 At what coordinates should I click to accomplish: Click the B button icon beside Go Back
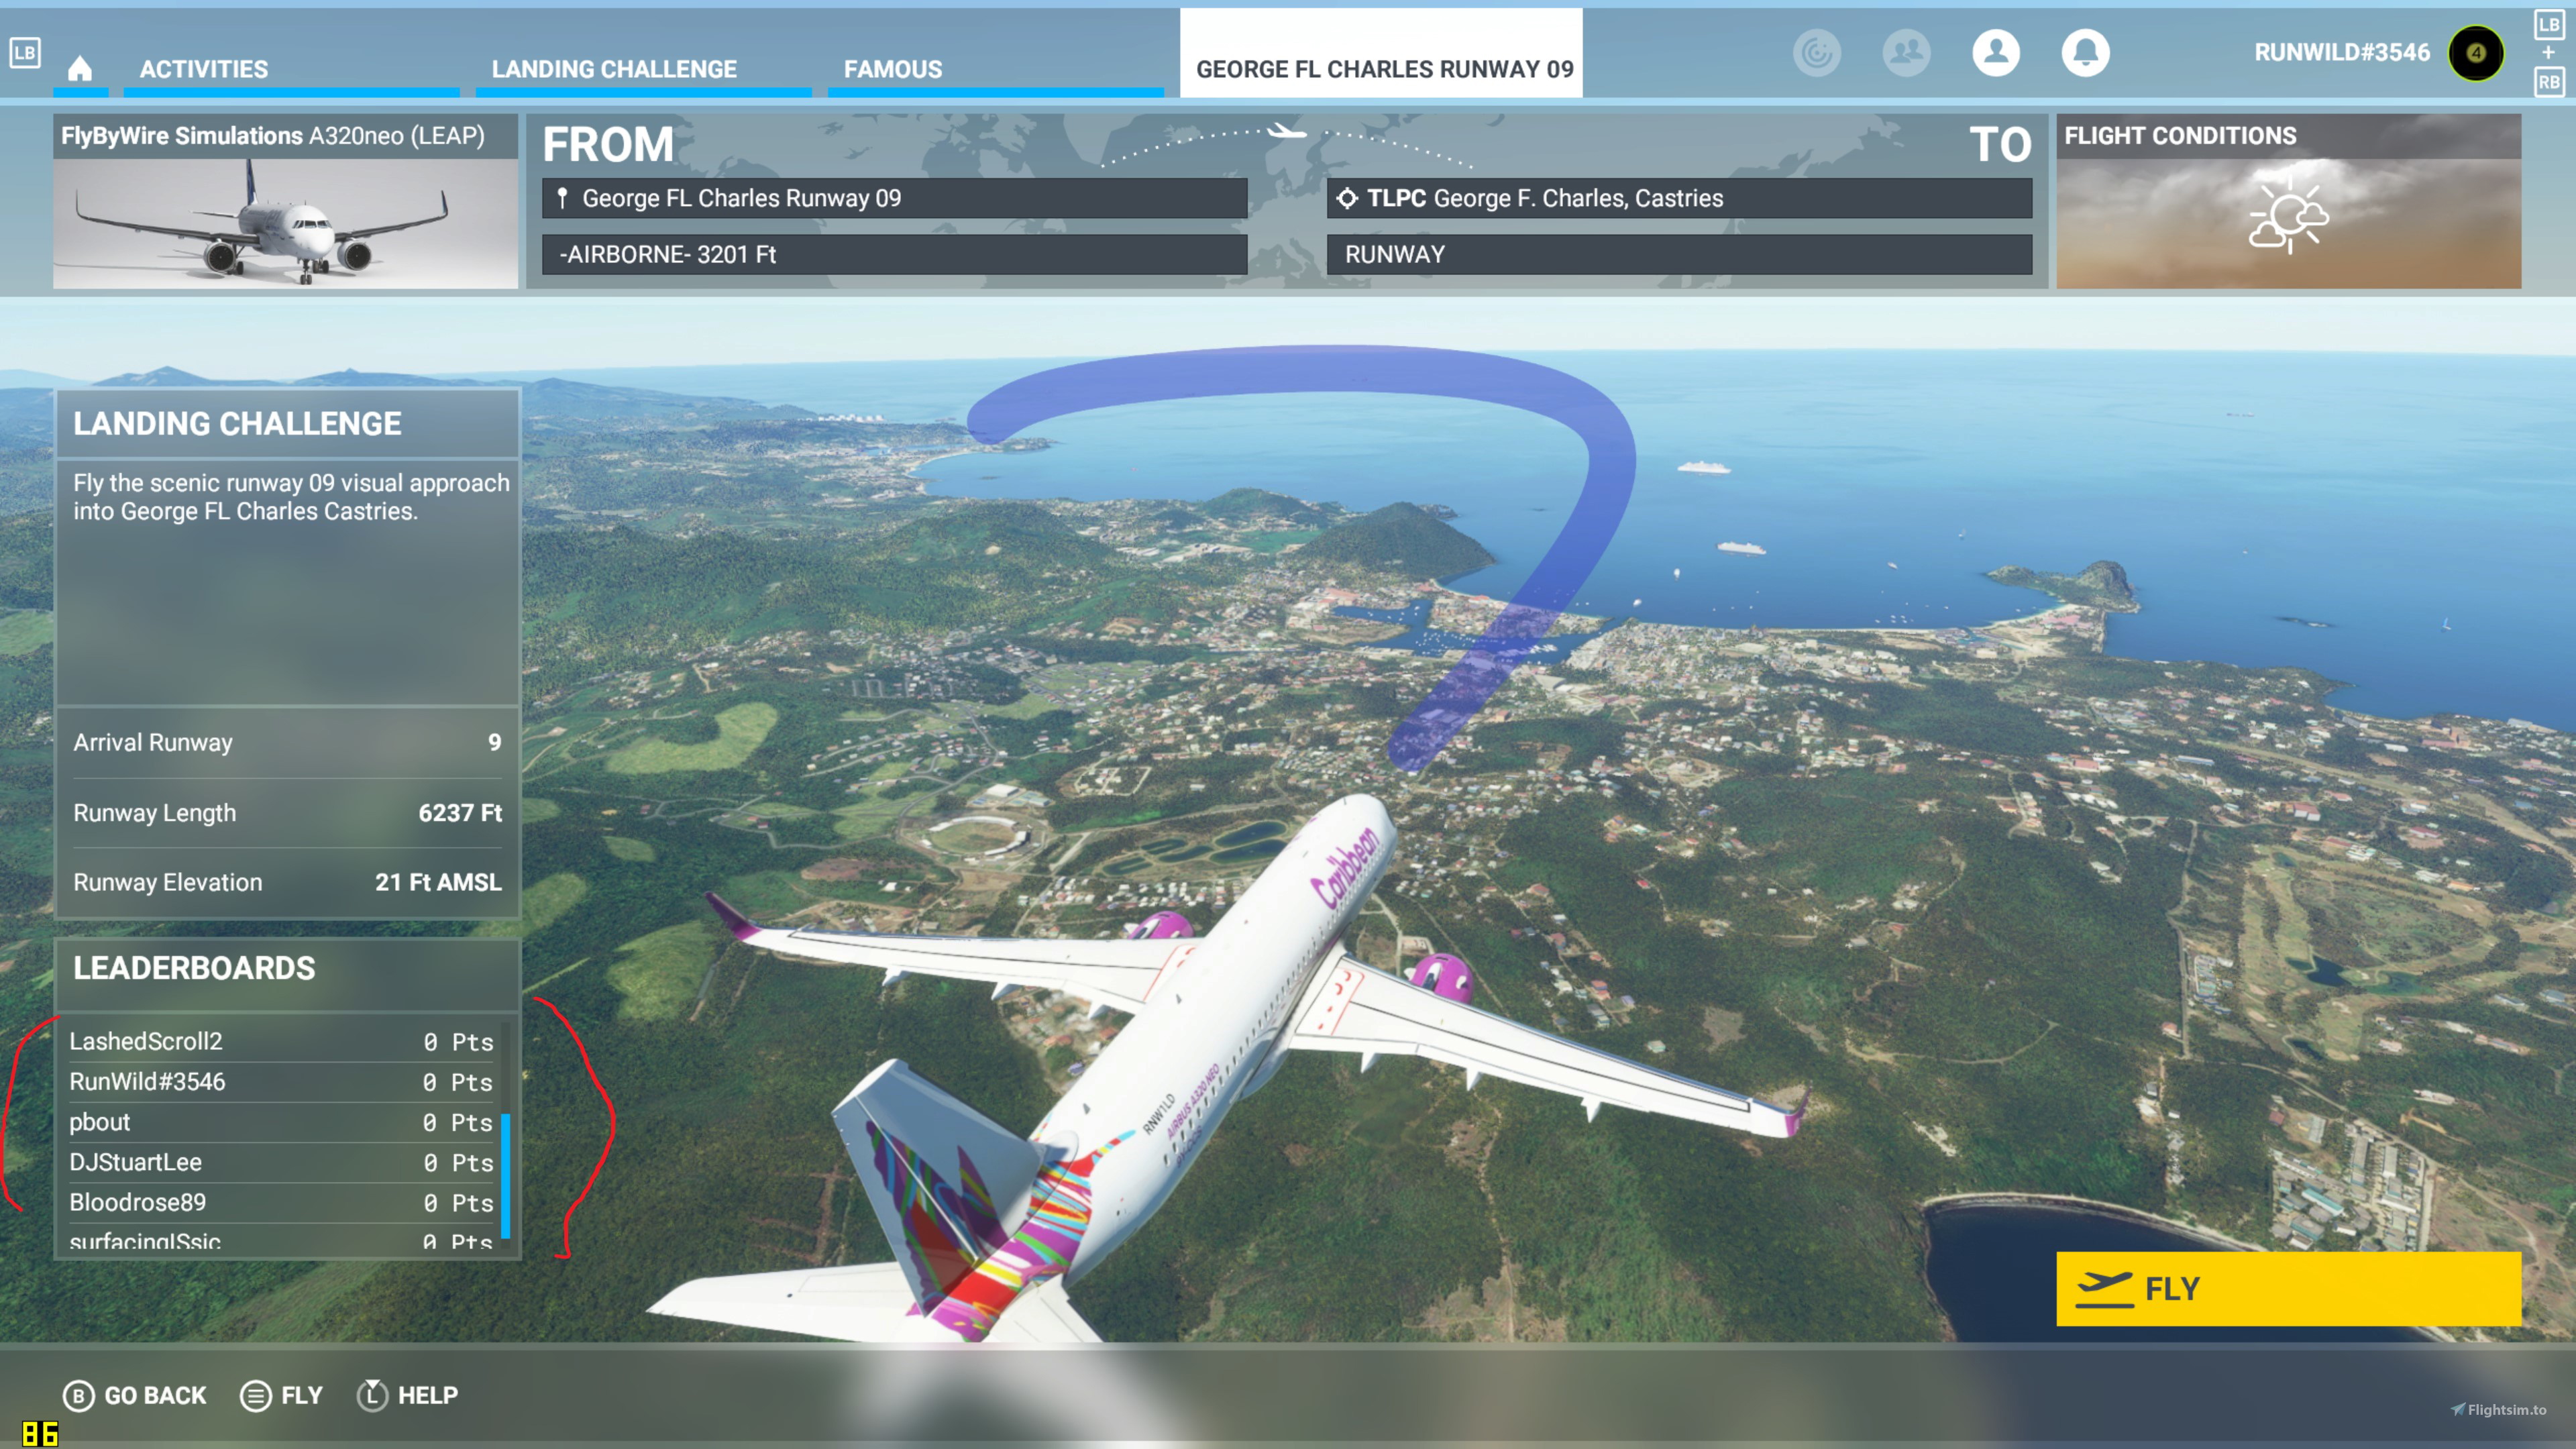coord(78,1395)
